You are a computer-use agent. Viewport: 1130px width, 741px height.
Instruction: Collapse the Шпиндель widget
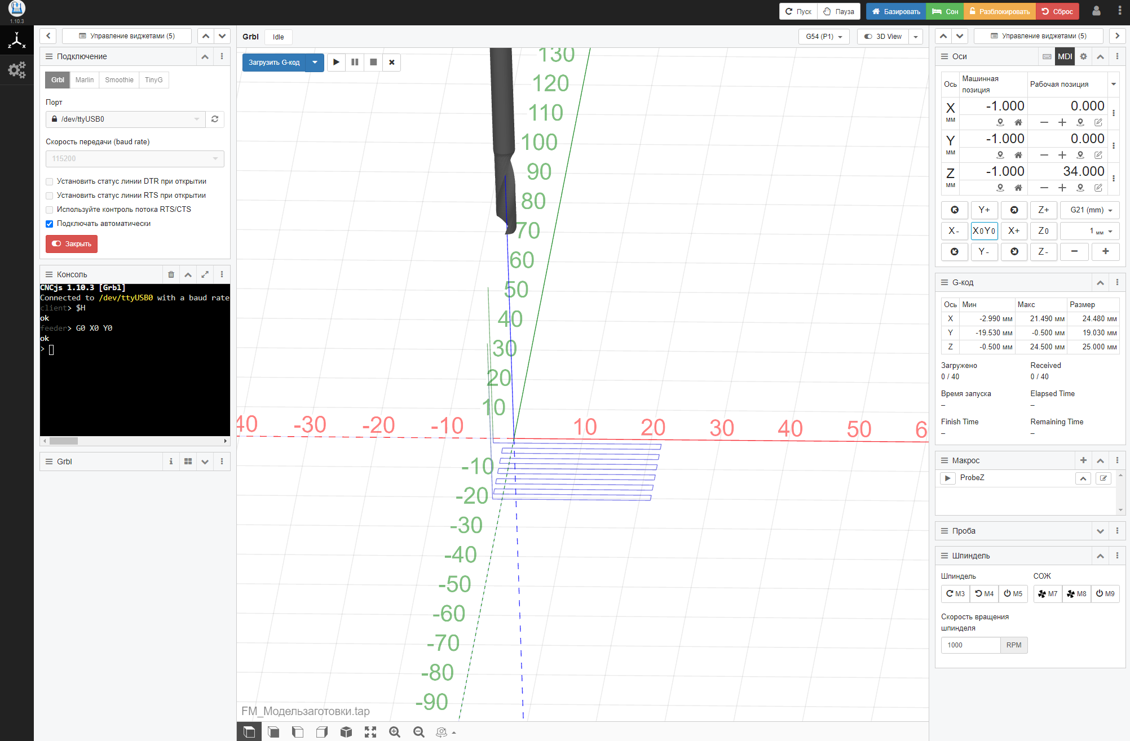click(x=1100, y=556)
